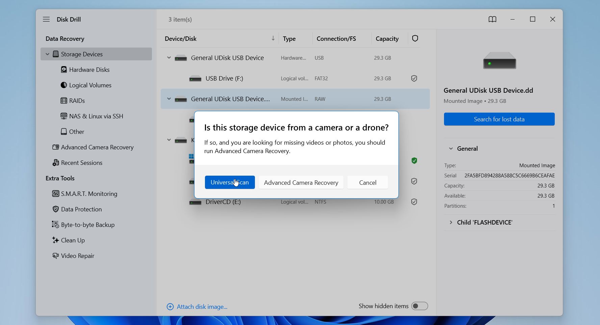Screen dimensions: 600x325
Task: Click the shield icon in DriverCD (E:) row
Action: (414, 202)
